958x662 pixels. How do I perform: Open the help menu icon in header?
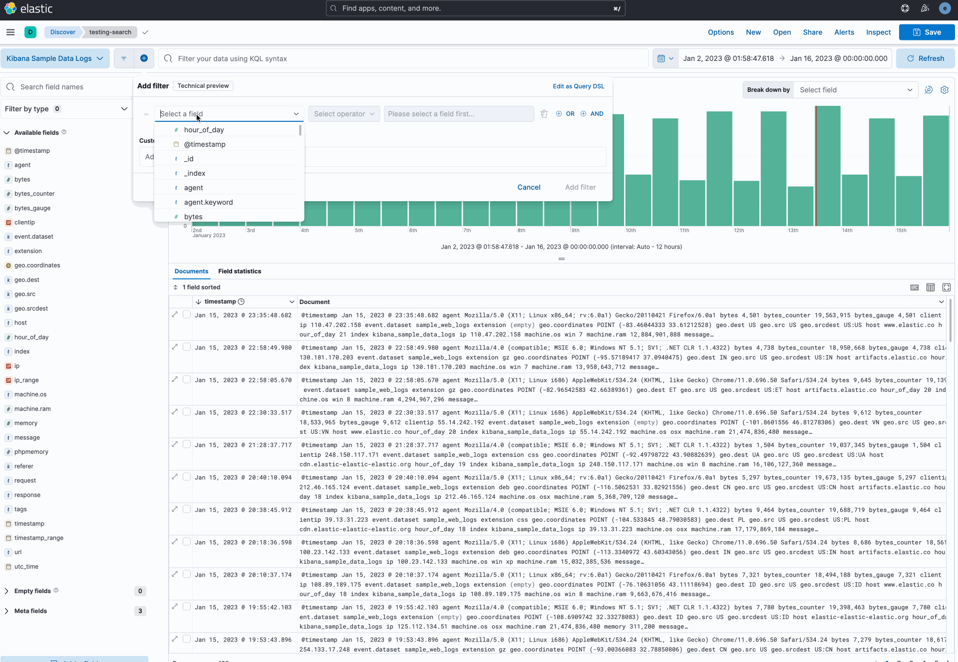[x=905, y=8]
